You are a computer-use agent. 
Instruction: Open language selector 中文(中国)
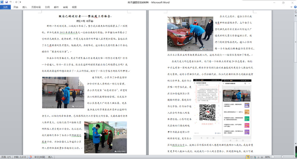[39, 157]
